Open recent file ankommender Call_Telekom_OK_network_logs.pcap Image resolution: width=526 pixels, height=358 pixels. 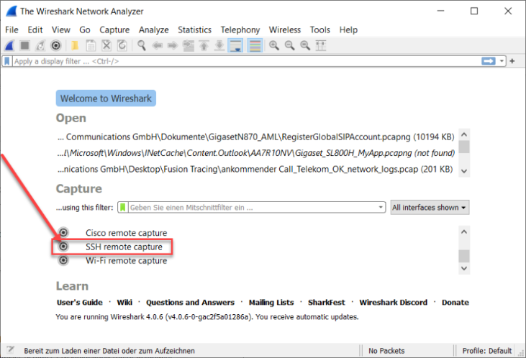coord(255,169)
